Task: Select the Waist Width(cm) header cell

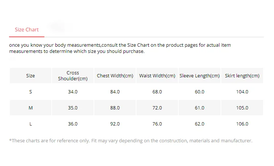Action: point(157,76)
